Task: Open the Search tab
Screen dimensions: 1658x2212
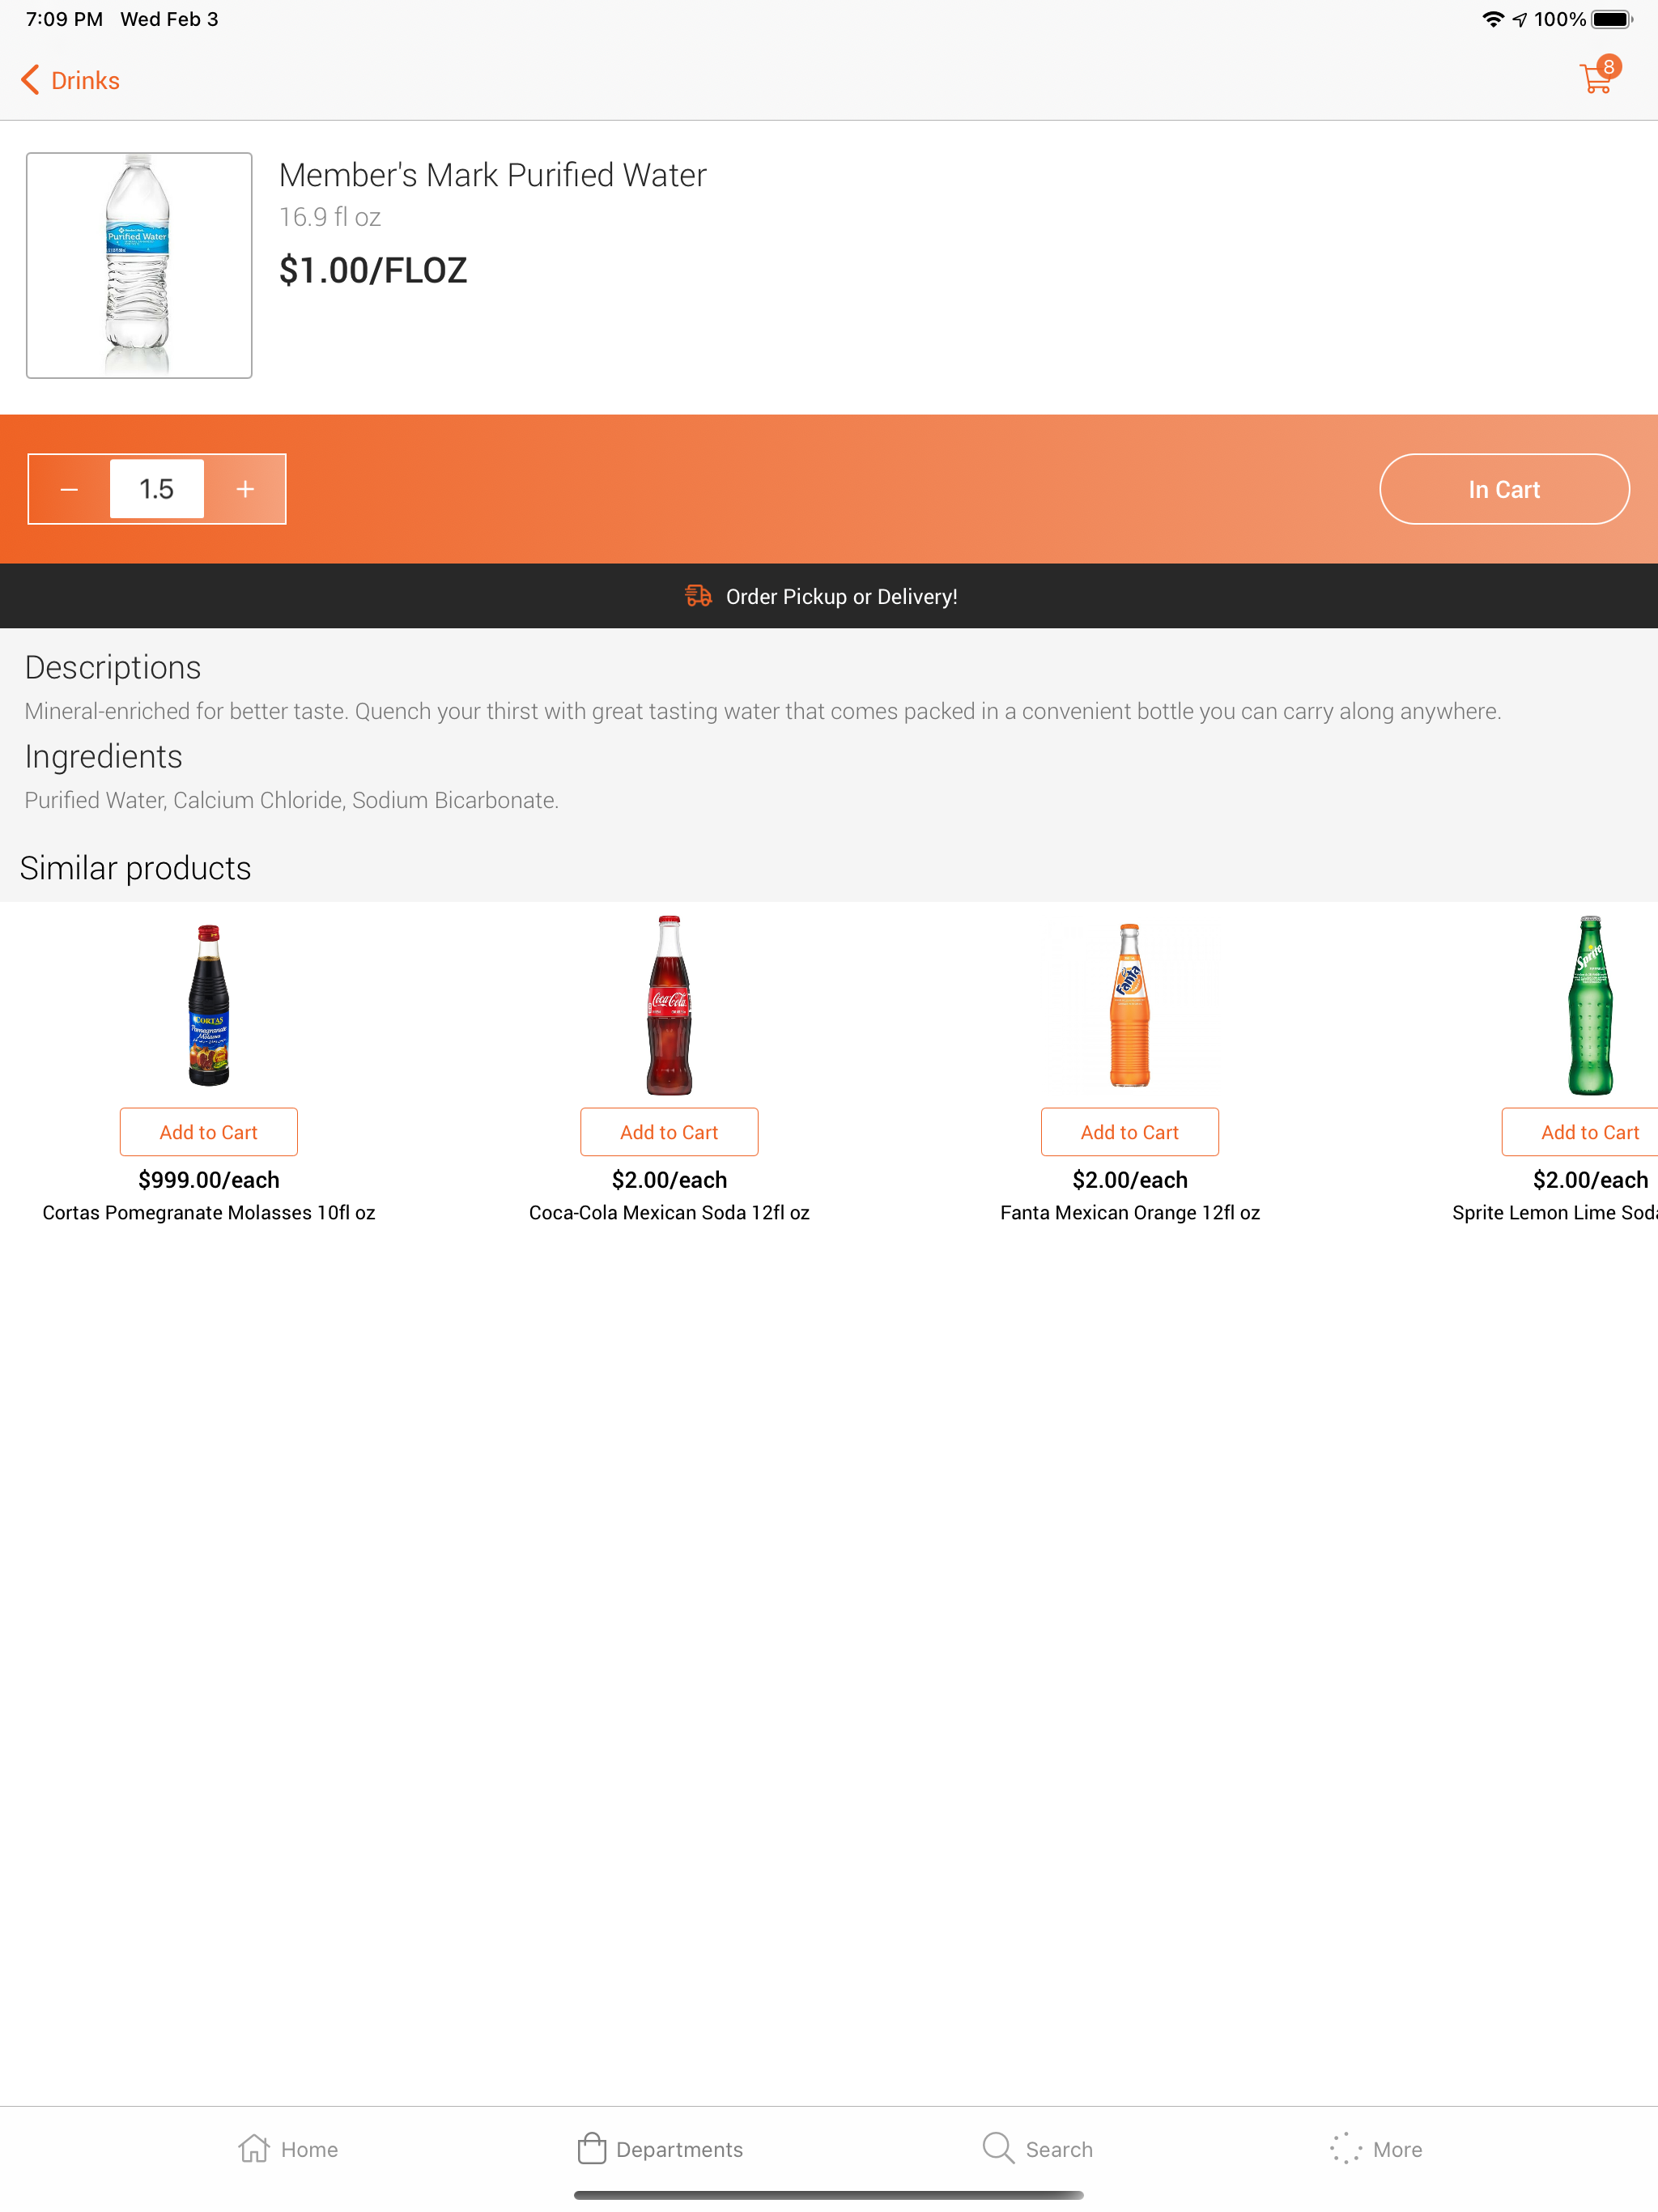Action: 1037,2148
